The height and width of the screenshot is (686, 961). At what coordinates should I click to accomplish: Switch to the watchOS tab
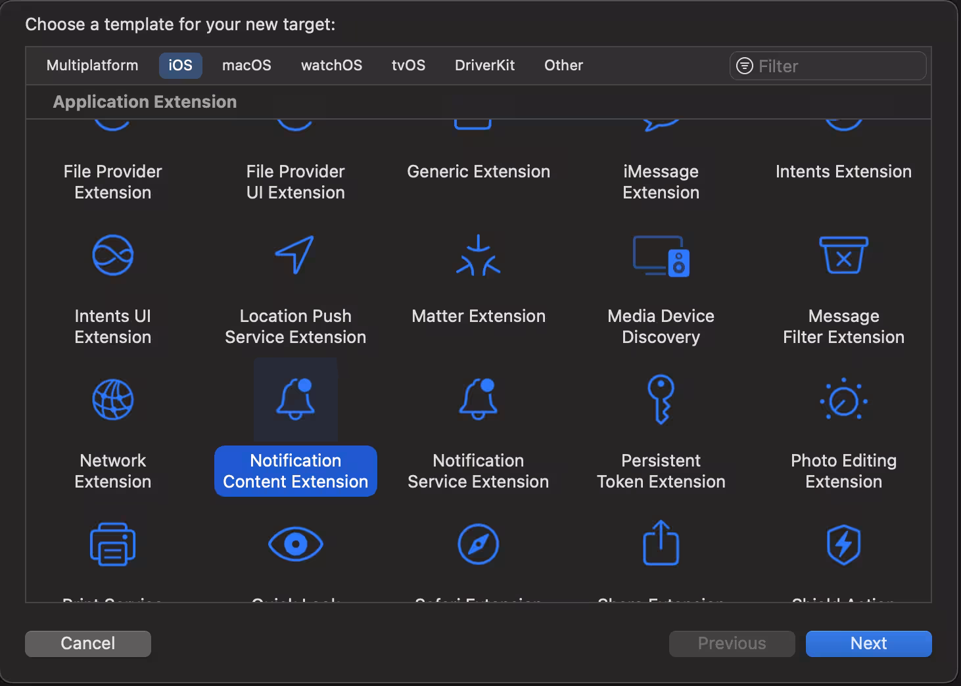(x=331, y=66)
